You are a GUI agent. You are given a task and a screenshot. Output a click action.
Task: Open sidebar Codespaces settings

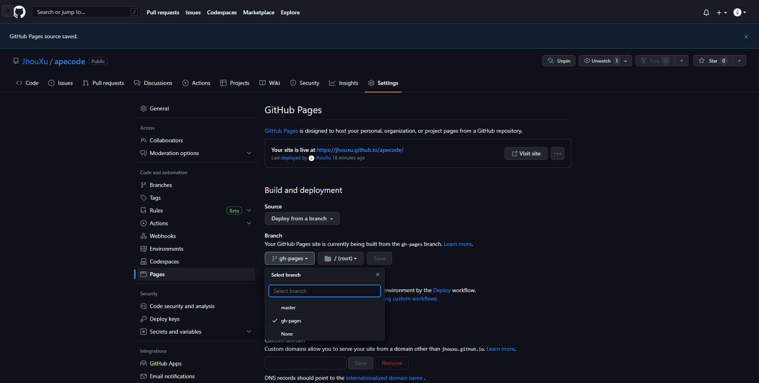[196, 261]
